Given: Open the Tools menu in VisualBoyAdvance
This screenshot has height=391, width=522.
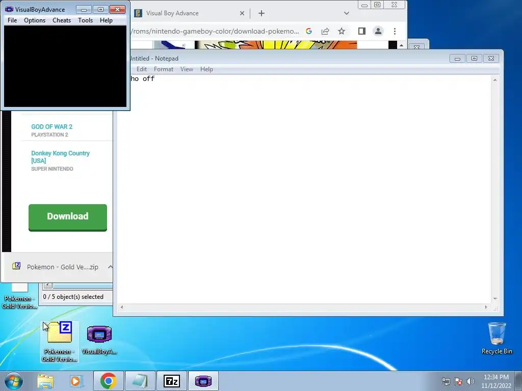Looking at the screenshot, I should tap(85, 20).
